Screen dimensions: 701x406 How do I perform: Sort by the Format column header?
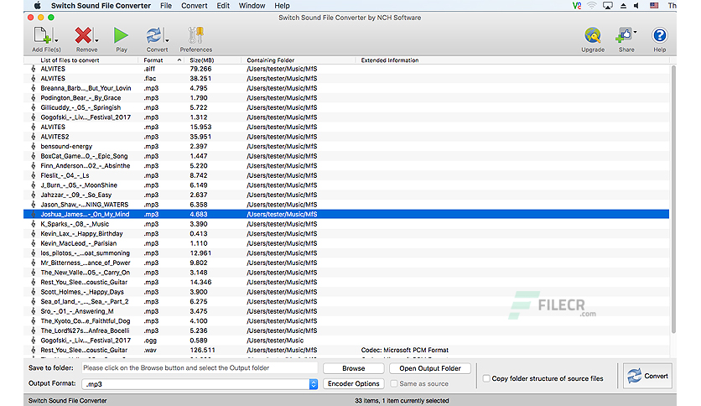click(x=161, y=60)
